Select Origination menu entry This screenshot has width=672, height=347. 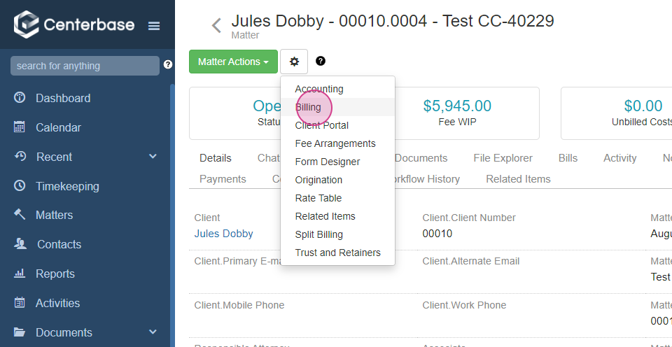click(x=337, y=180)
